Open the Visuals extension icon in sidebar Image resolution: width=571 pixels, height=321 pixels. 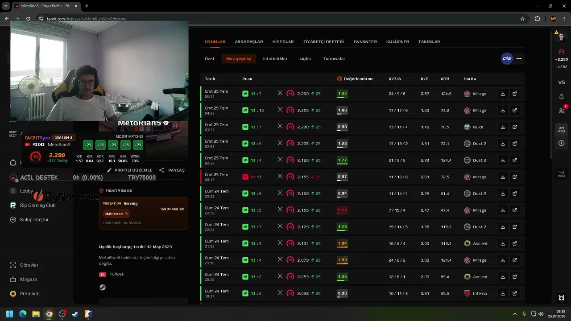tap(561, 173)
